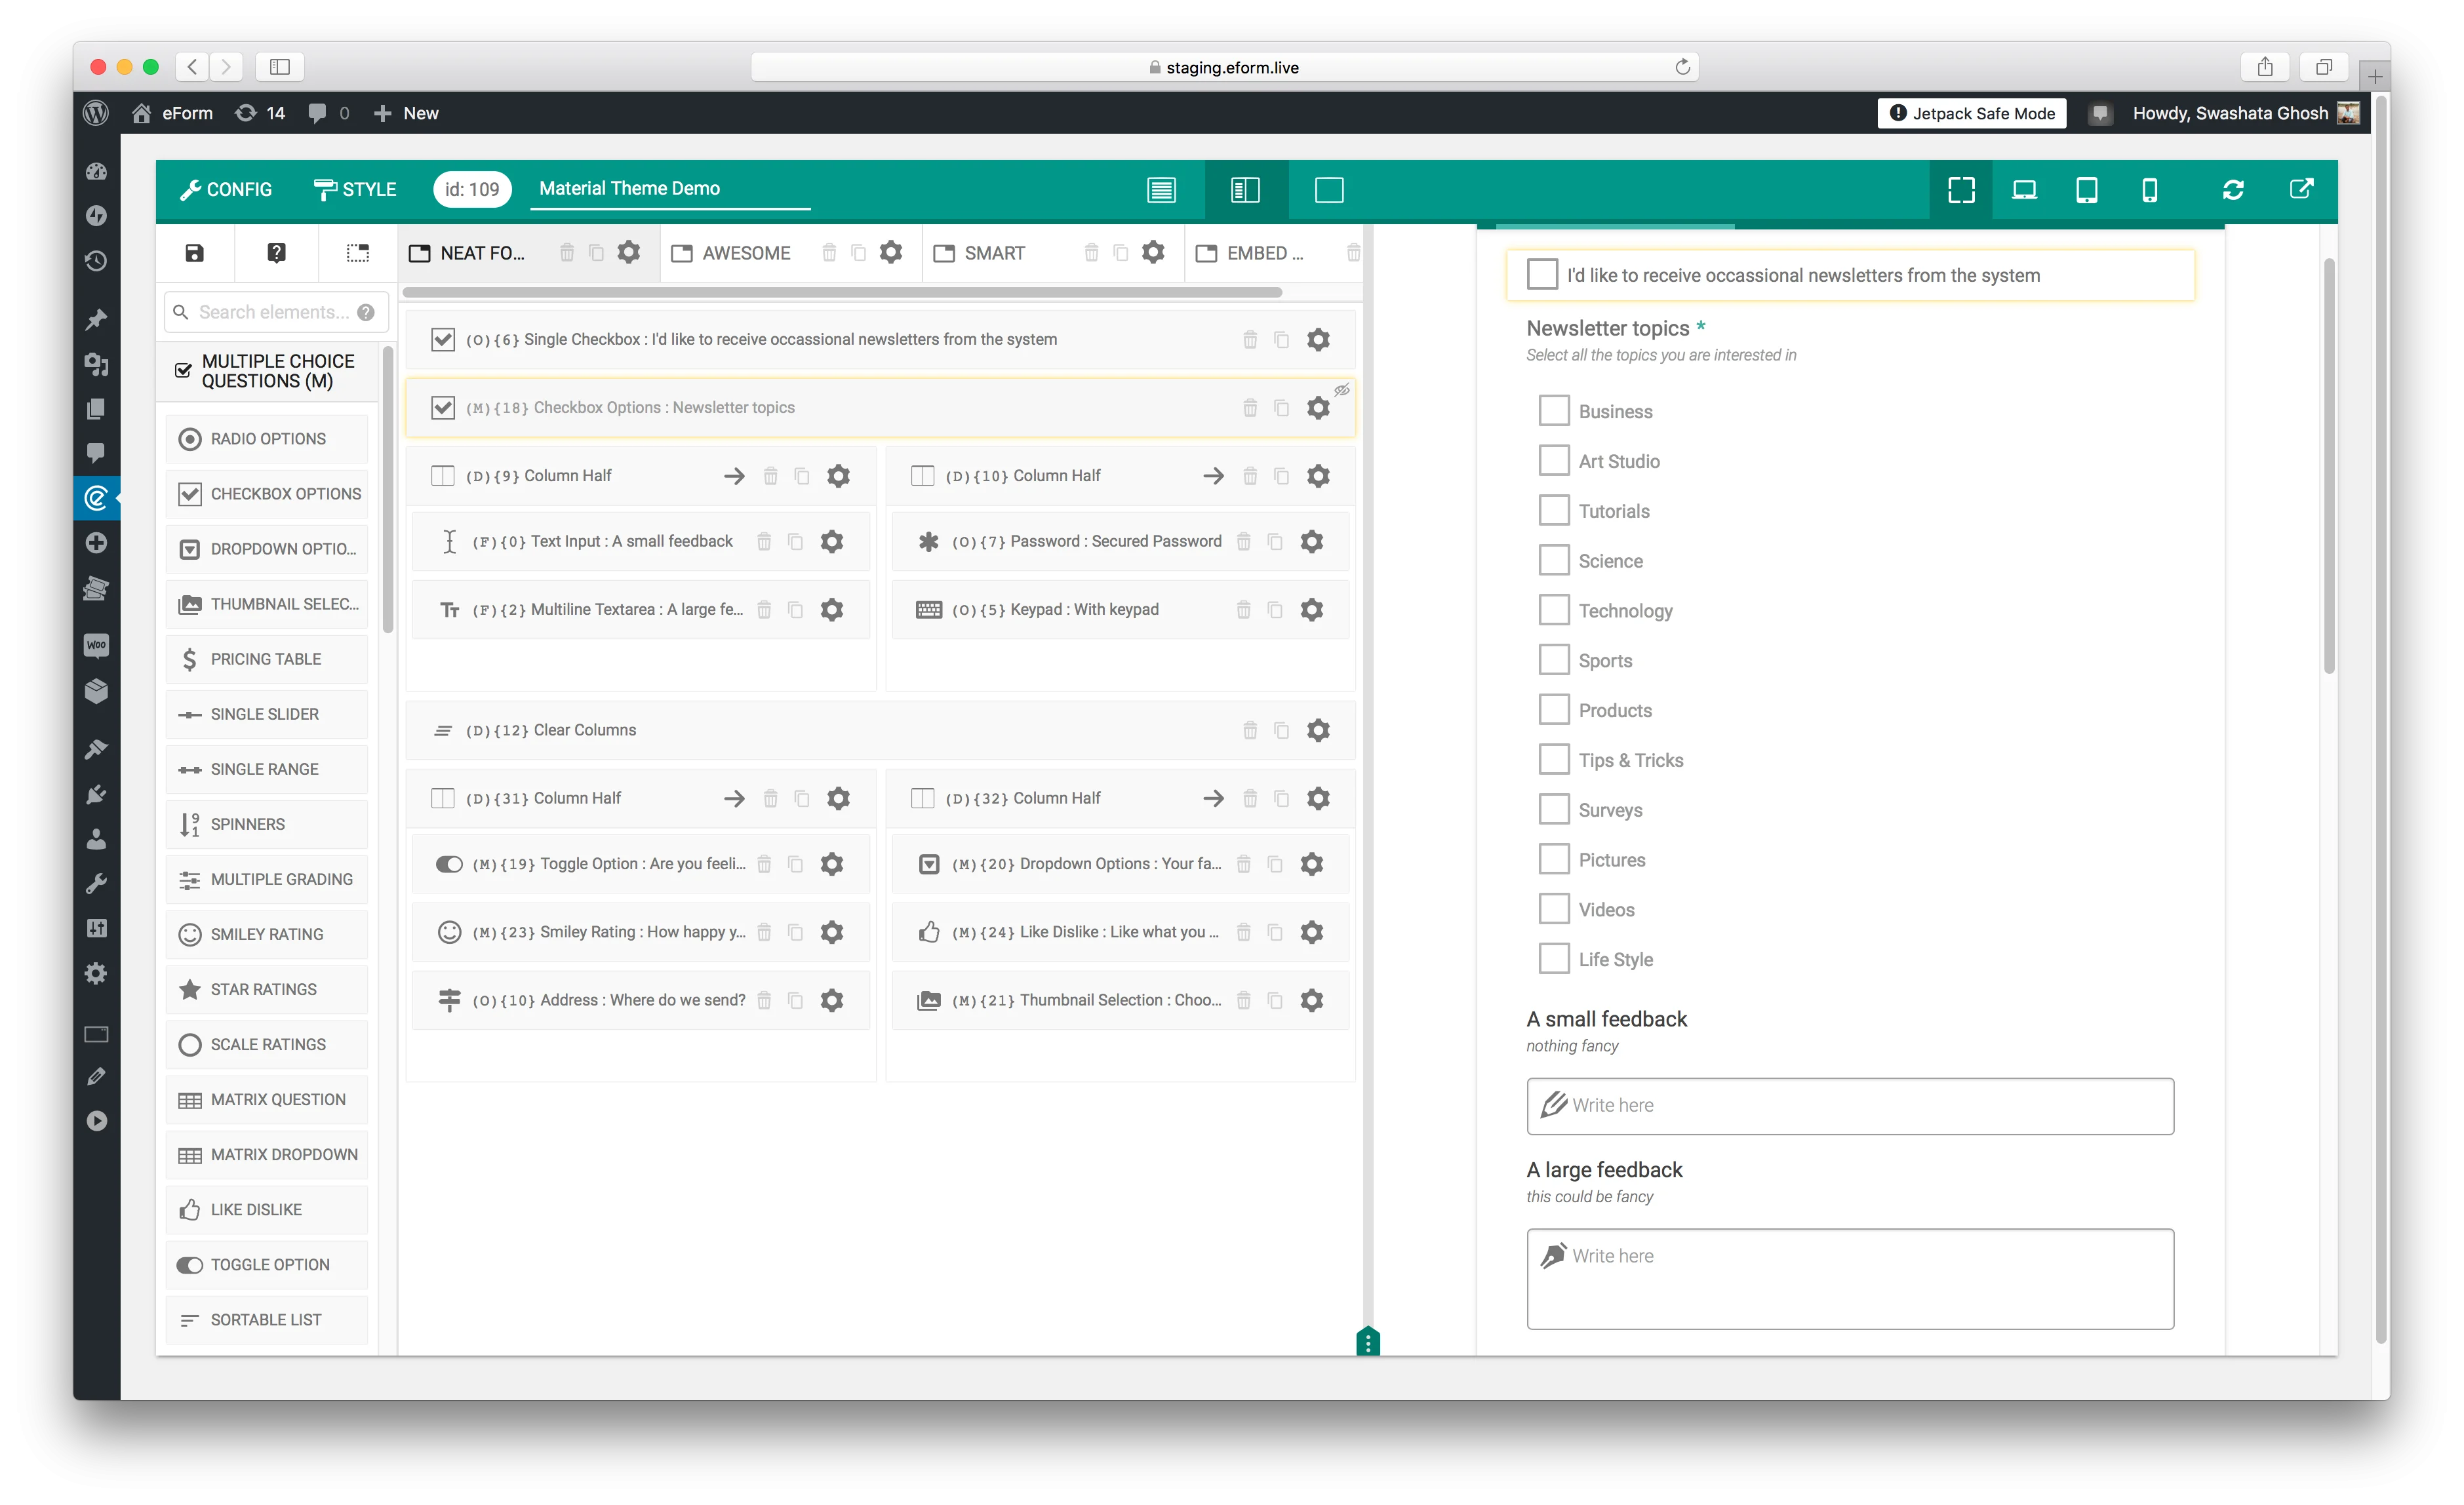
Task: Open the help panel via the question mark icon
Action: point(276,253)
